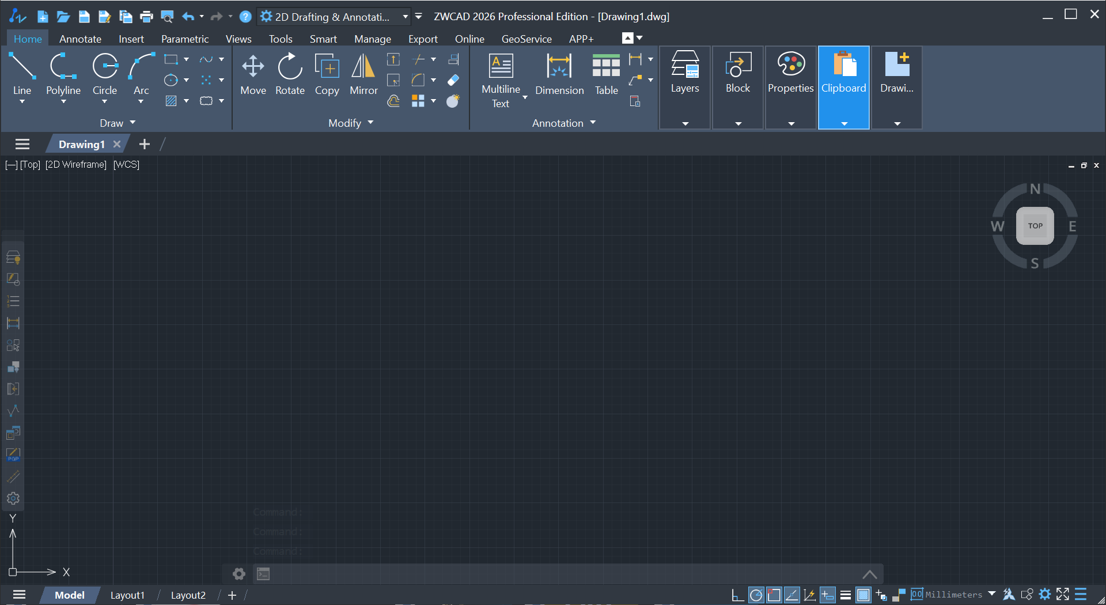This screenshot has width=1106, height=605.
Task: Switch to the Insert ribbon tab
Action: tap(131, 39)
